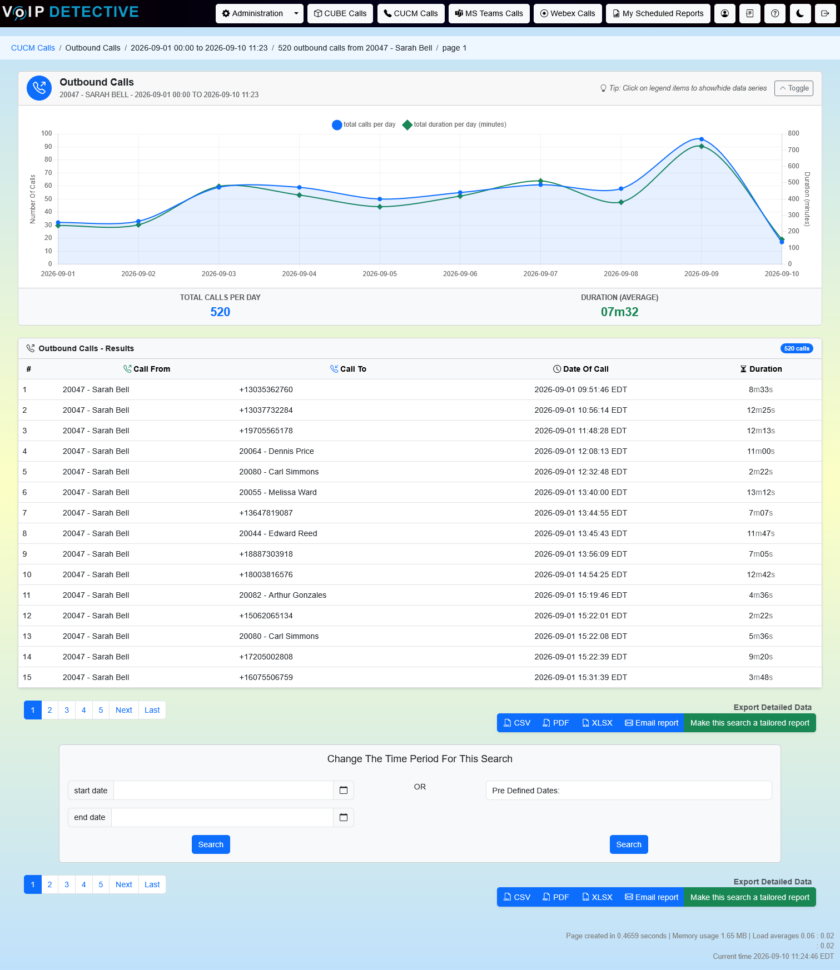840x970 pixels.
Task: Hide total duration per day series
Action: point(455,124)
